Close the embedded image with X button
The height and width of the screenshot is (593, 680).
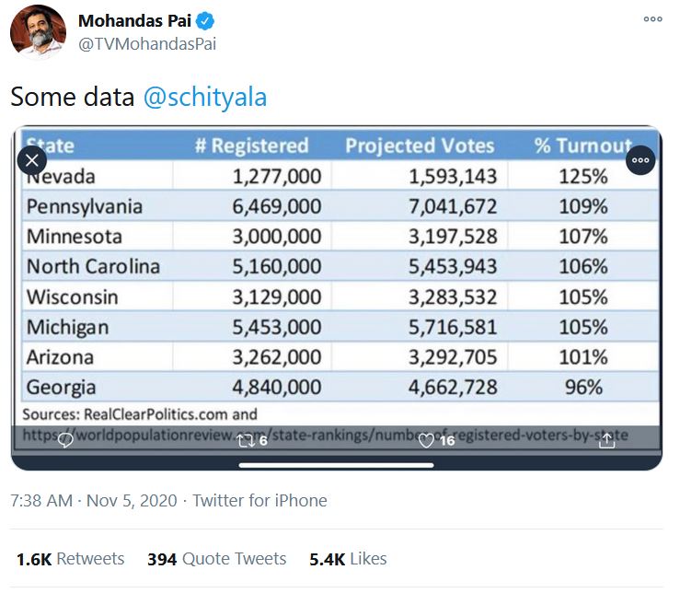(31, 160)
